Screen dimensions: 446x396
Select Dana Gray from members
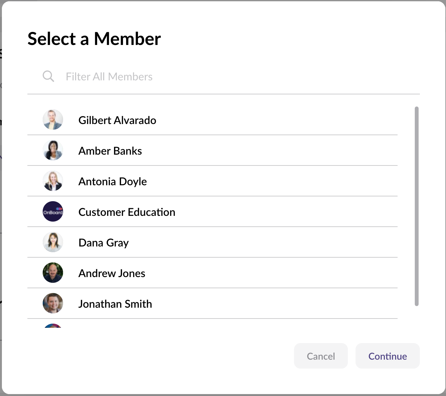click(104, 243)
